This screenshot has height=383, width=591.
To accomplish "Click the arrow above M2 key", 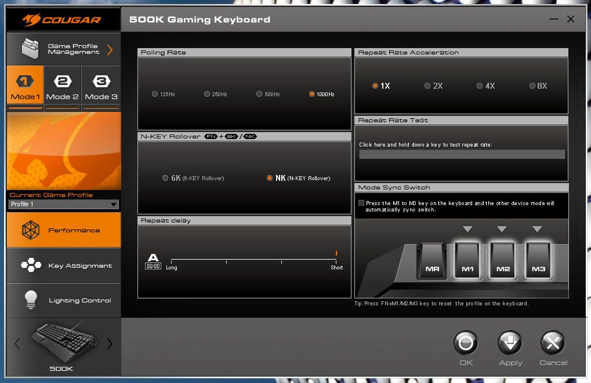I will (502, 229).
